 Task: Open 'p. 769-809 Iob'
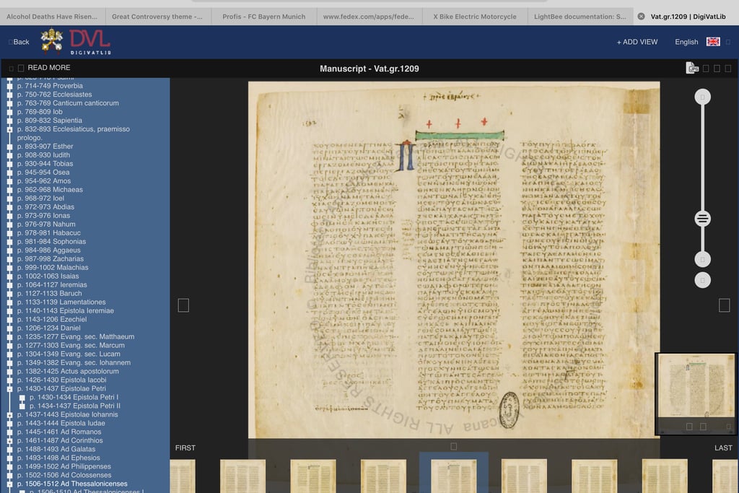(x=40, y=112)
